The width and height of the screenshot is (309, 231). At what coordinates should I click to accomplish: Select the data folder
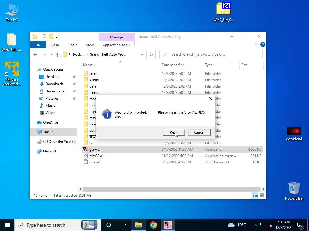(93, 86)
